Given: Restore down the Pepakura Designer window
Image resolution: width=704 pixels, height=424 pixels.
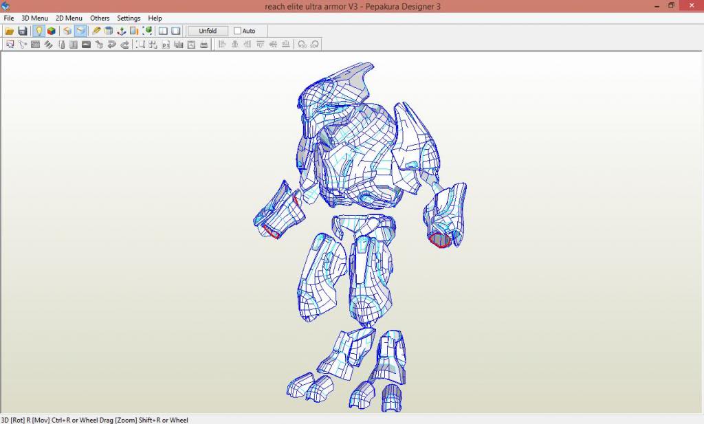Looking at the screenshot, I should point(672,5).
